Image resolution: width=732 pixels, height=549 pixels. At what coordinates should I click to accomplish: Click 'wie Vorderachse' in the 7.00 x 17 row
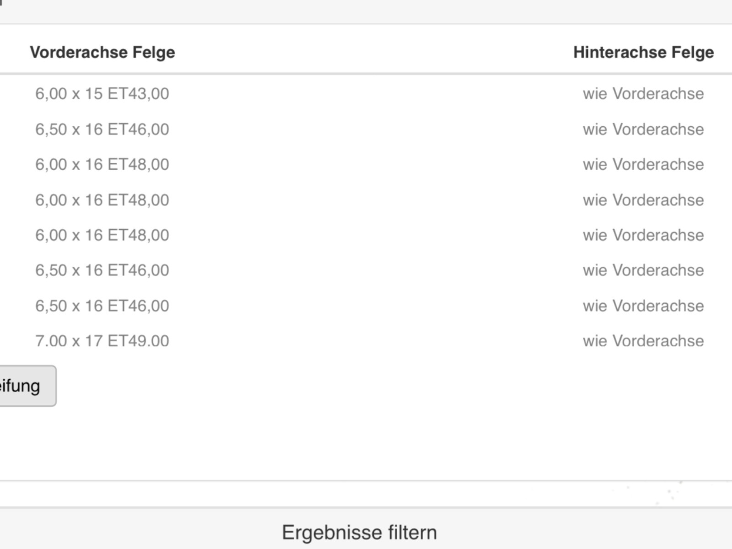click(643, 341)
